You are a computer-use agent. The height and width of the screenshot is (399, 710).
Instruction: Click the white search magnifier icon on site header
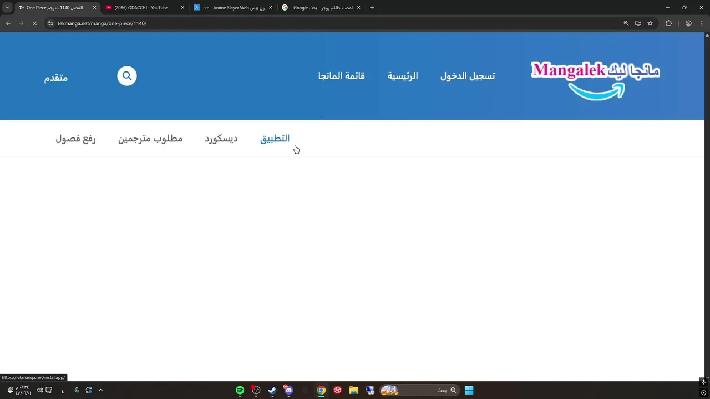point(127,76)
